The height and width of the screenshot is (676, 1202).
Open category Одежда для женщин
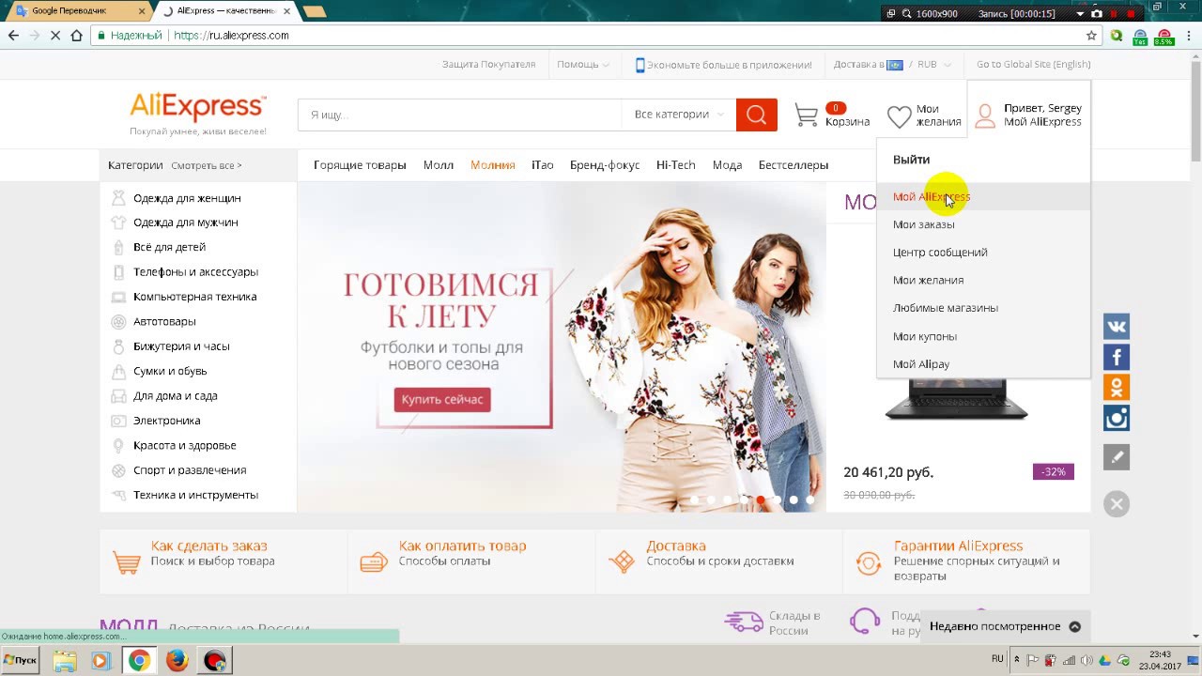(x=187, y=198)
